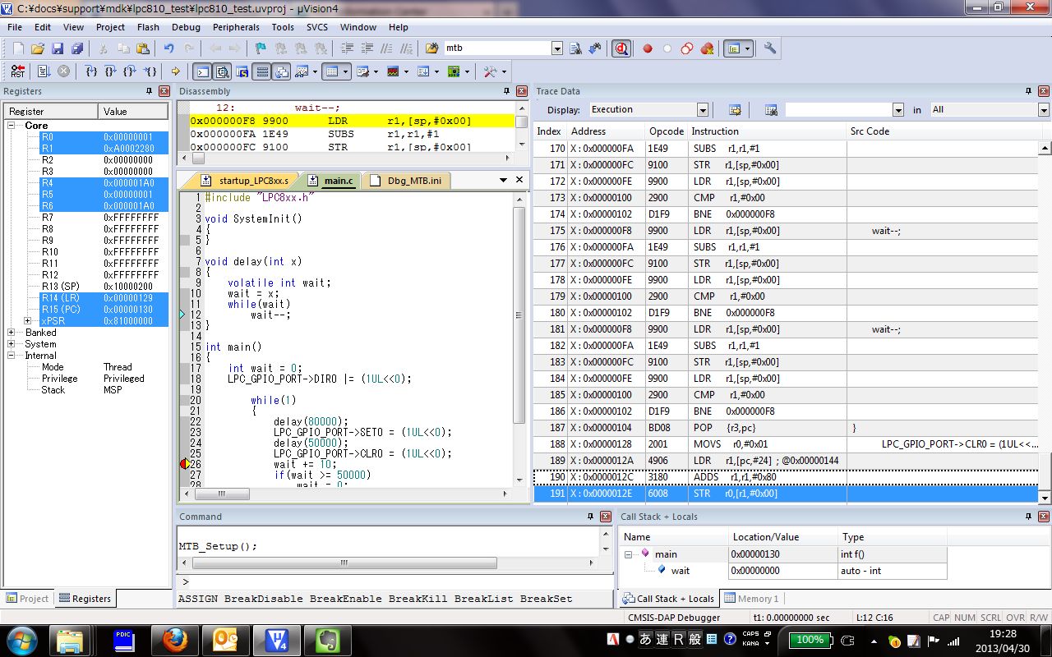Expand the Banked register group
The width and height of the screenshot is (1052, 657).
coord(12,333)
